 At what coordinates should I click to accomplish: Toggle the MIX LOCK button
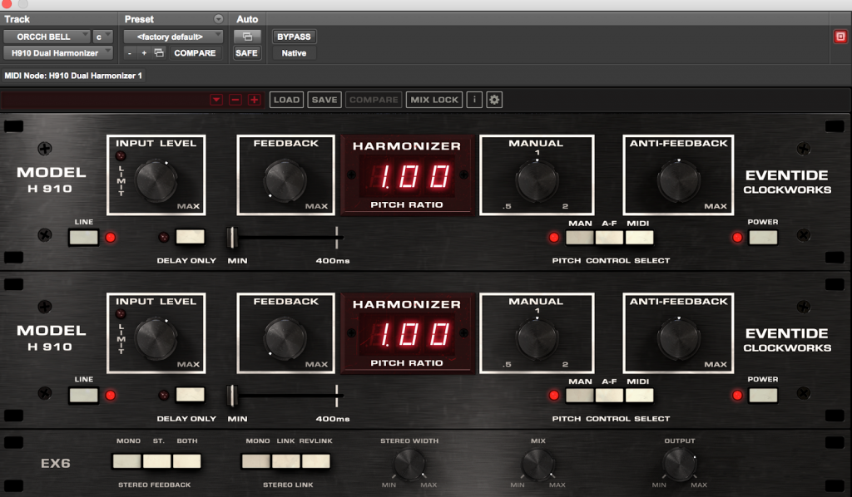coord(434,100)
